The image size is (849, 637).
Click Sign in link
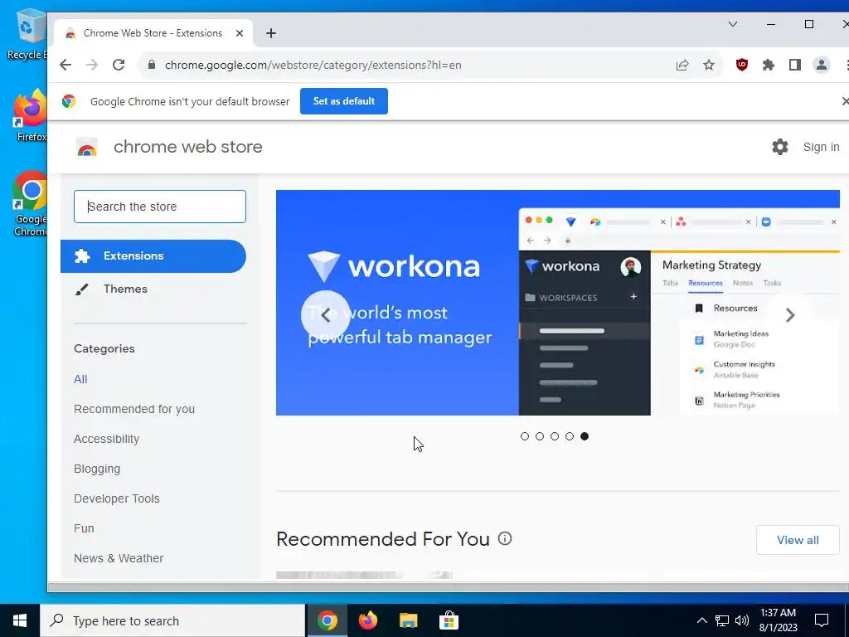pyautogui.click(x=821, y=147)
